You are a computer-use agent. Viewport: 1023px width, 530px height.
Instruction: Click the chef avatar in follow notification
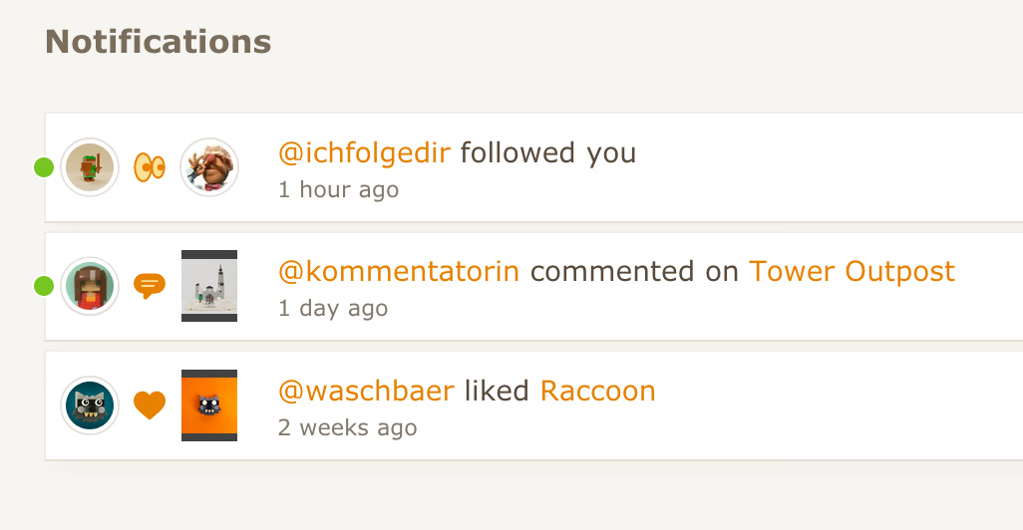pos(209,167)
